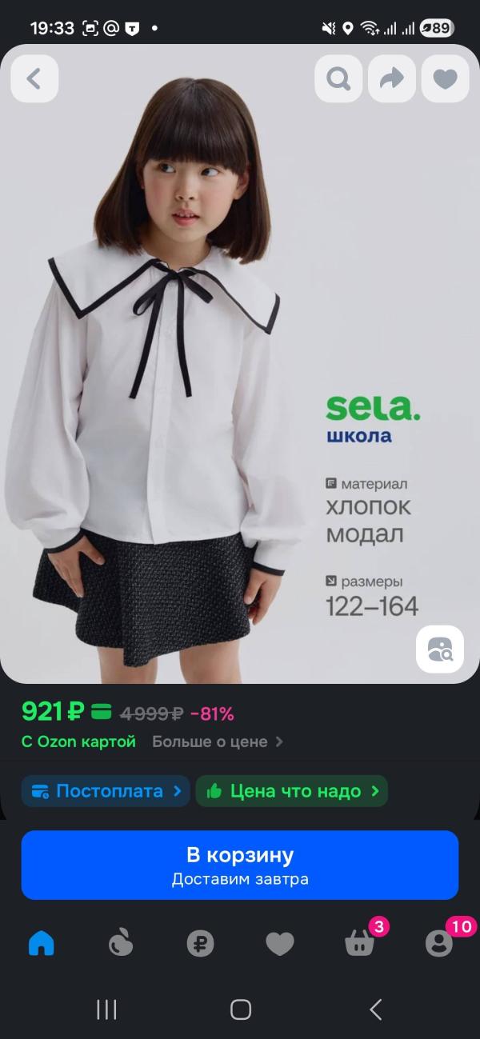
Task: Expand the Больше о цене details
Action: pos(217,741)
